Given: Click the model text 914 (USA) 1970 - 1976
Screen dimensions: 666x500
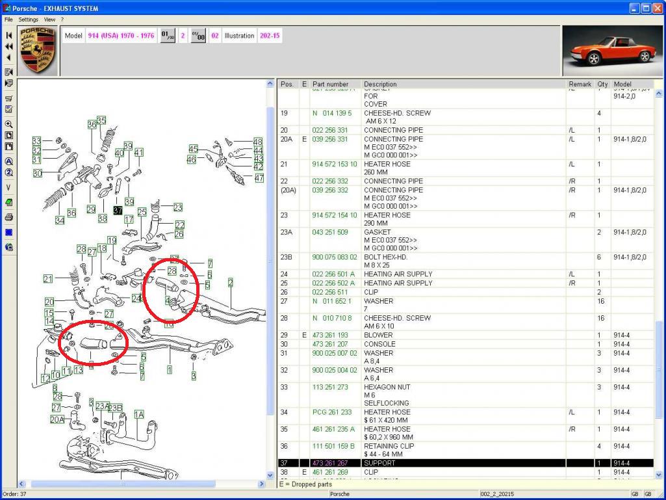Looking at the screenshot, I should click(x=121, y=36).
